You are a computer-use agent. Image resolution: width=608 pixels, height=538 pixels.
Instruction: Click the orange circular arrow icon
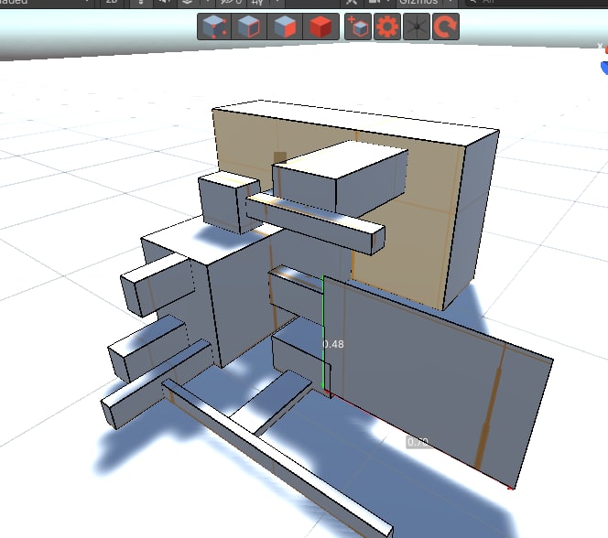tap(446, 27)
